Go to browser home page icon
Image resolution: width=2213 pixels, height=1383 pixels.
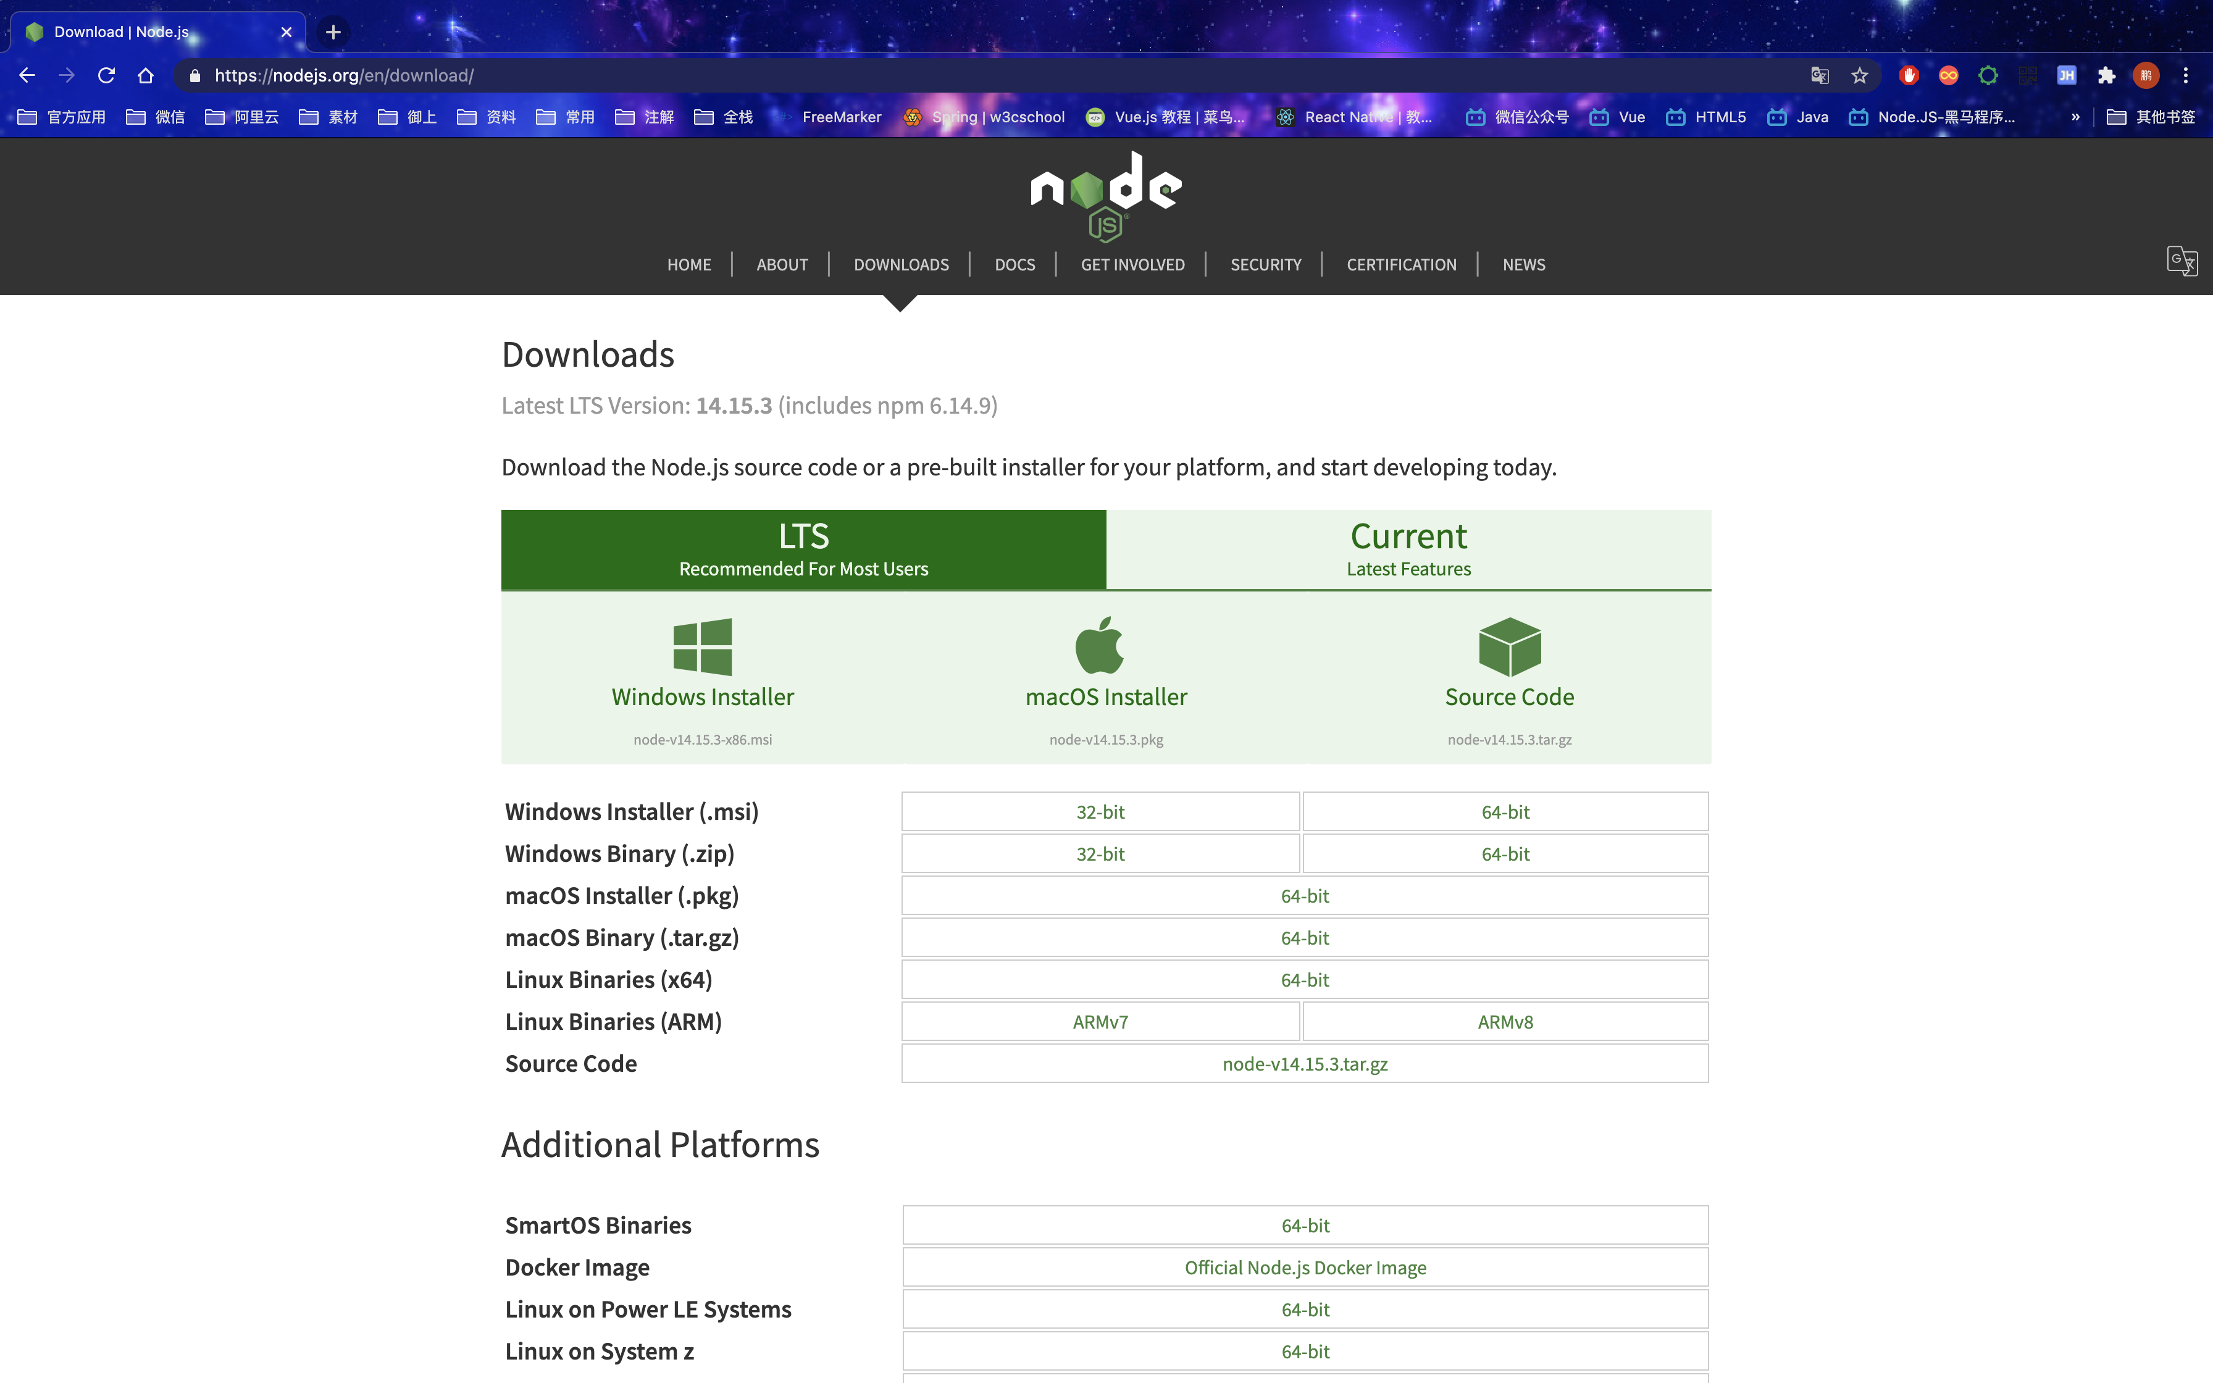click(145, 76)
